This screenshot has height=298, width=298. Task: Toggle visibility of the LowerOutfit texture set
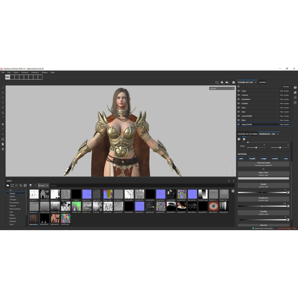coord(238,116)
